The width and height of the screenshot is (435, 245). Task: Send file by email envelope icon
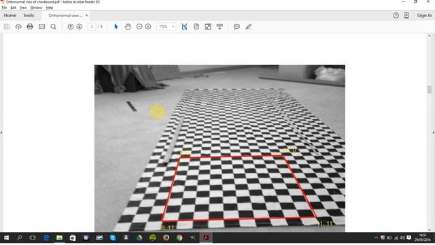[x=41, y=27]
